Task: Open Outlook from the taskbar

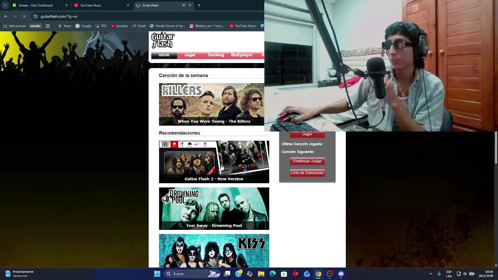Action: click(307, 274)
